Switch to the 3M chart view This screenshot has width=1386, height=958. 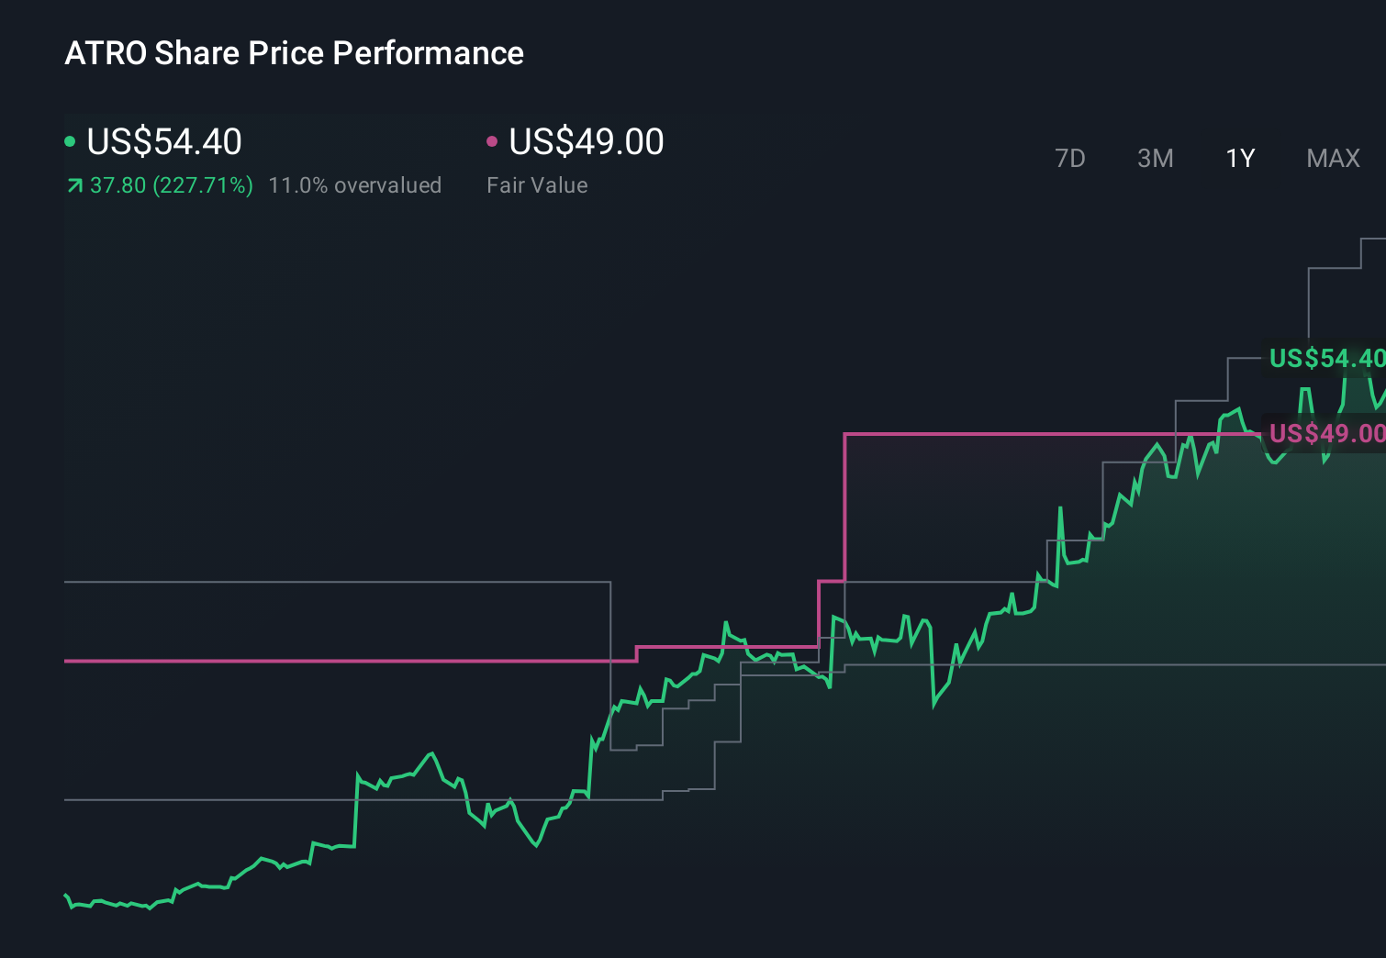(x=1155, y=158)
